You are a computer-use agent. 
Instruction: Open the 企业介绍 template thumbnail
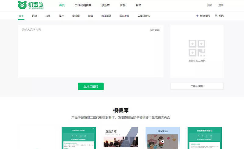click(121, 138)
